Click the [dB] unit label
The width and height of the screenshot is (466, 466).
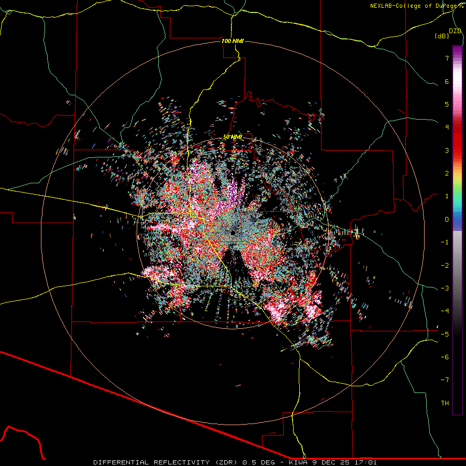(x=442, y=36)
